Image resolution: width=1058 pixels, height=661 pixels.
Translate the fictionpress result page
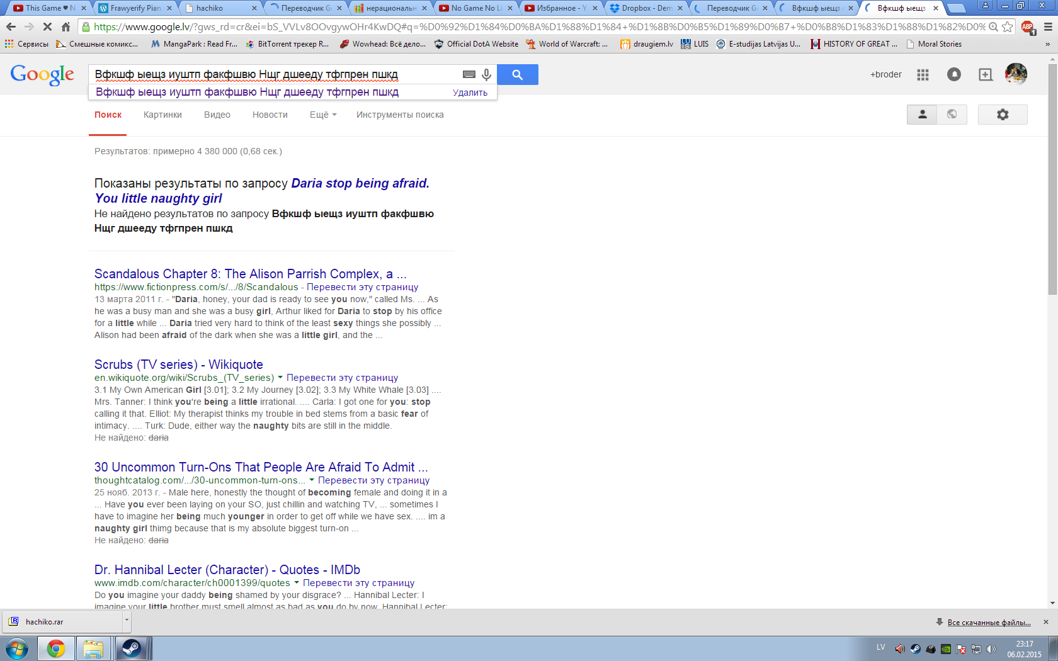tap(362, 287)
